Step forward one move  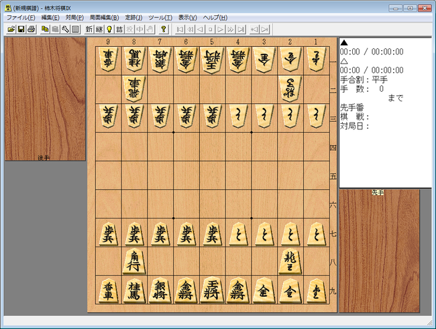coord(221,29)
